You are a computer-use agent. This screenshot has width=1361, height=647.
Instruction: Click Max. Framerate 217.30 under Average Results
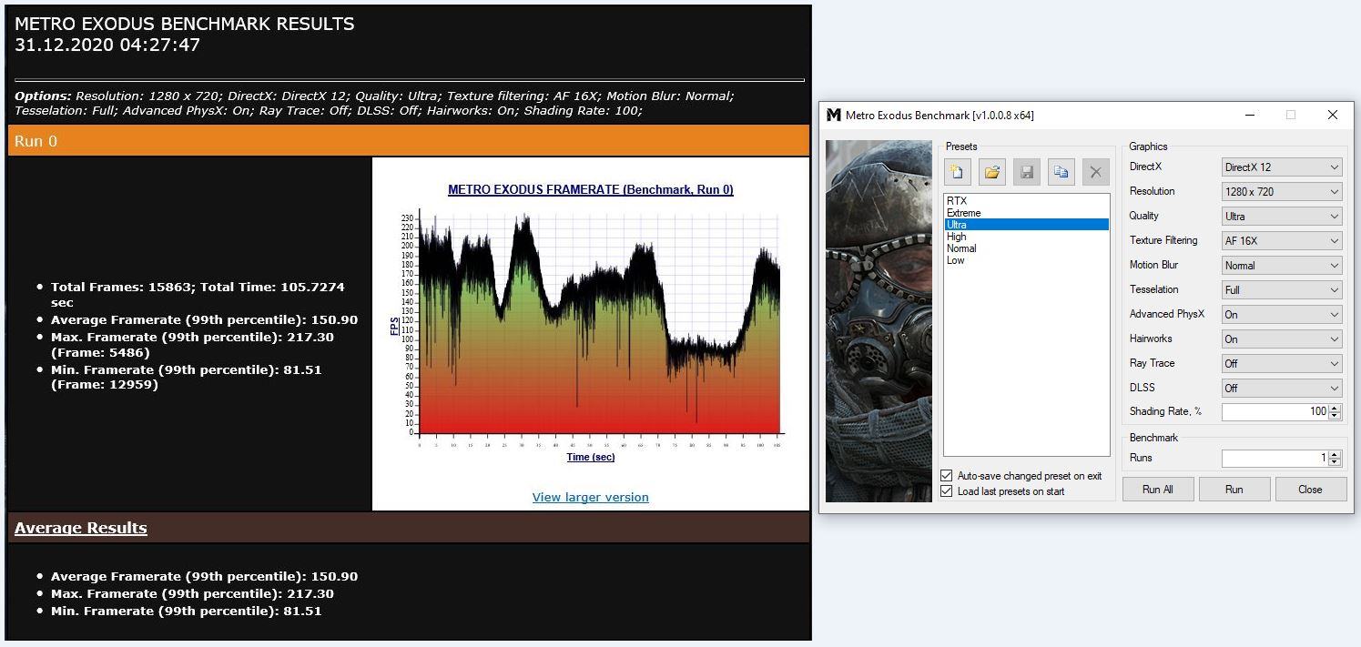point(192,594)
